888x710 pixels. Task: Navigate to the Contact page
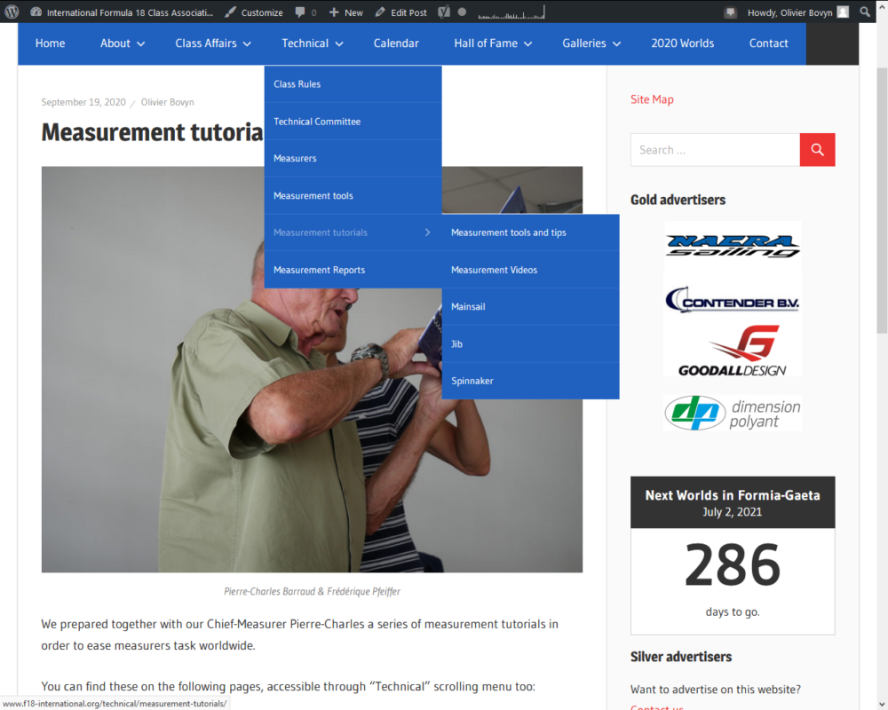point(768,43)
